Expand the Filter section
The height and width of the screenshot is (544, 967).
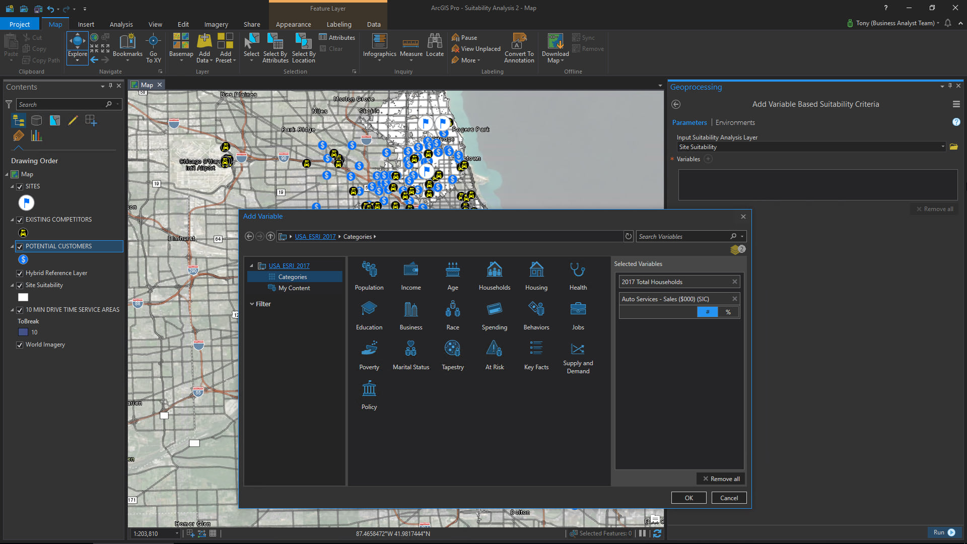tap(252, 304)
